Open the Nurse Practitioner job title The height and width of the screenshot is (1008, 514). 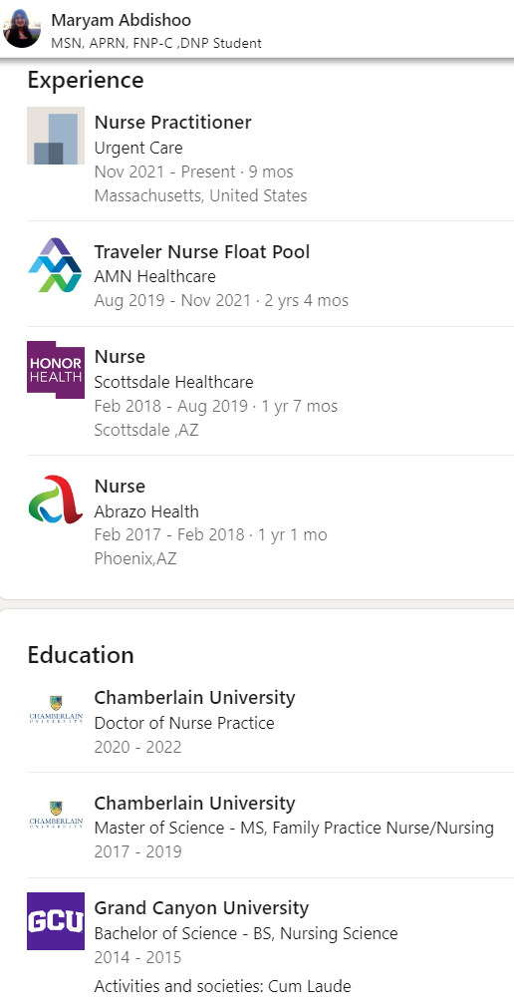tap(173, 123)
